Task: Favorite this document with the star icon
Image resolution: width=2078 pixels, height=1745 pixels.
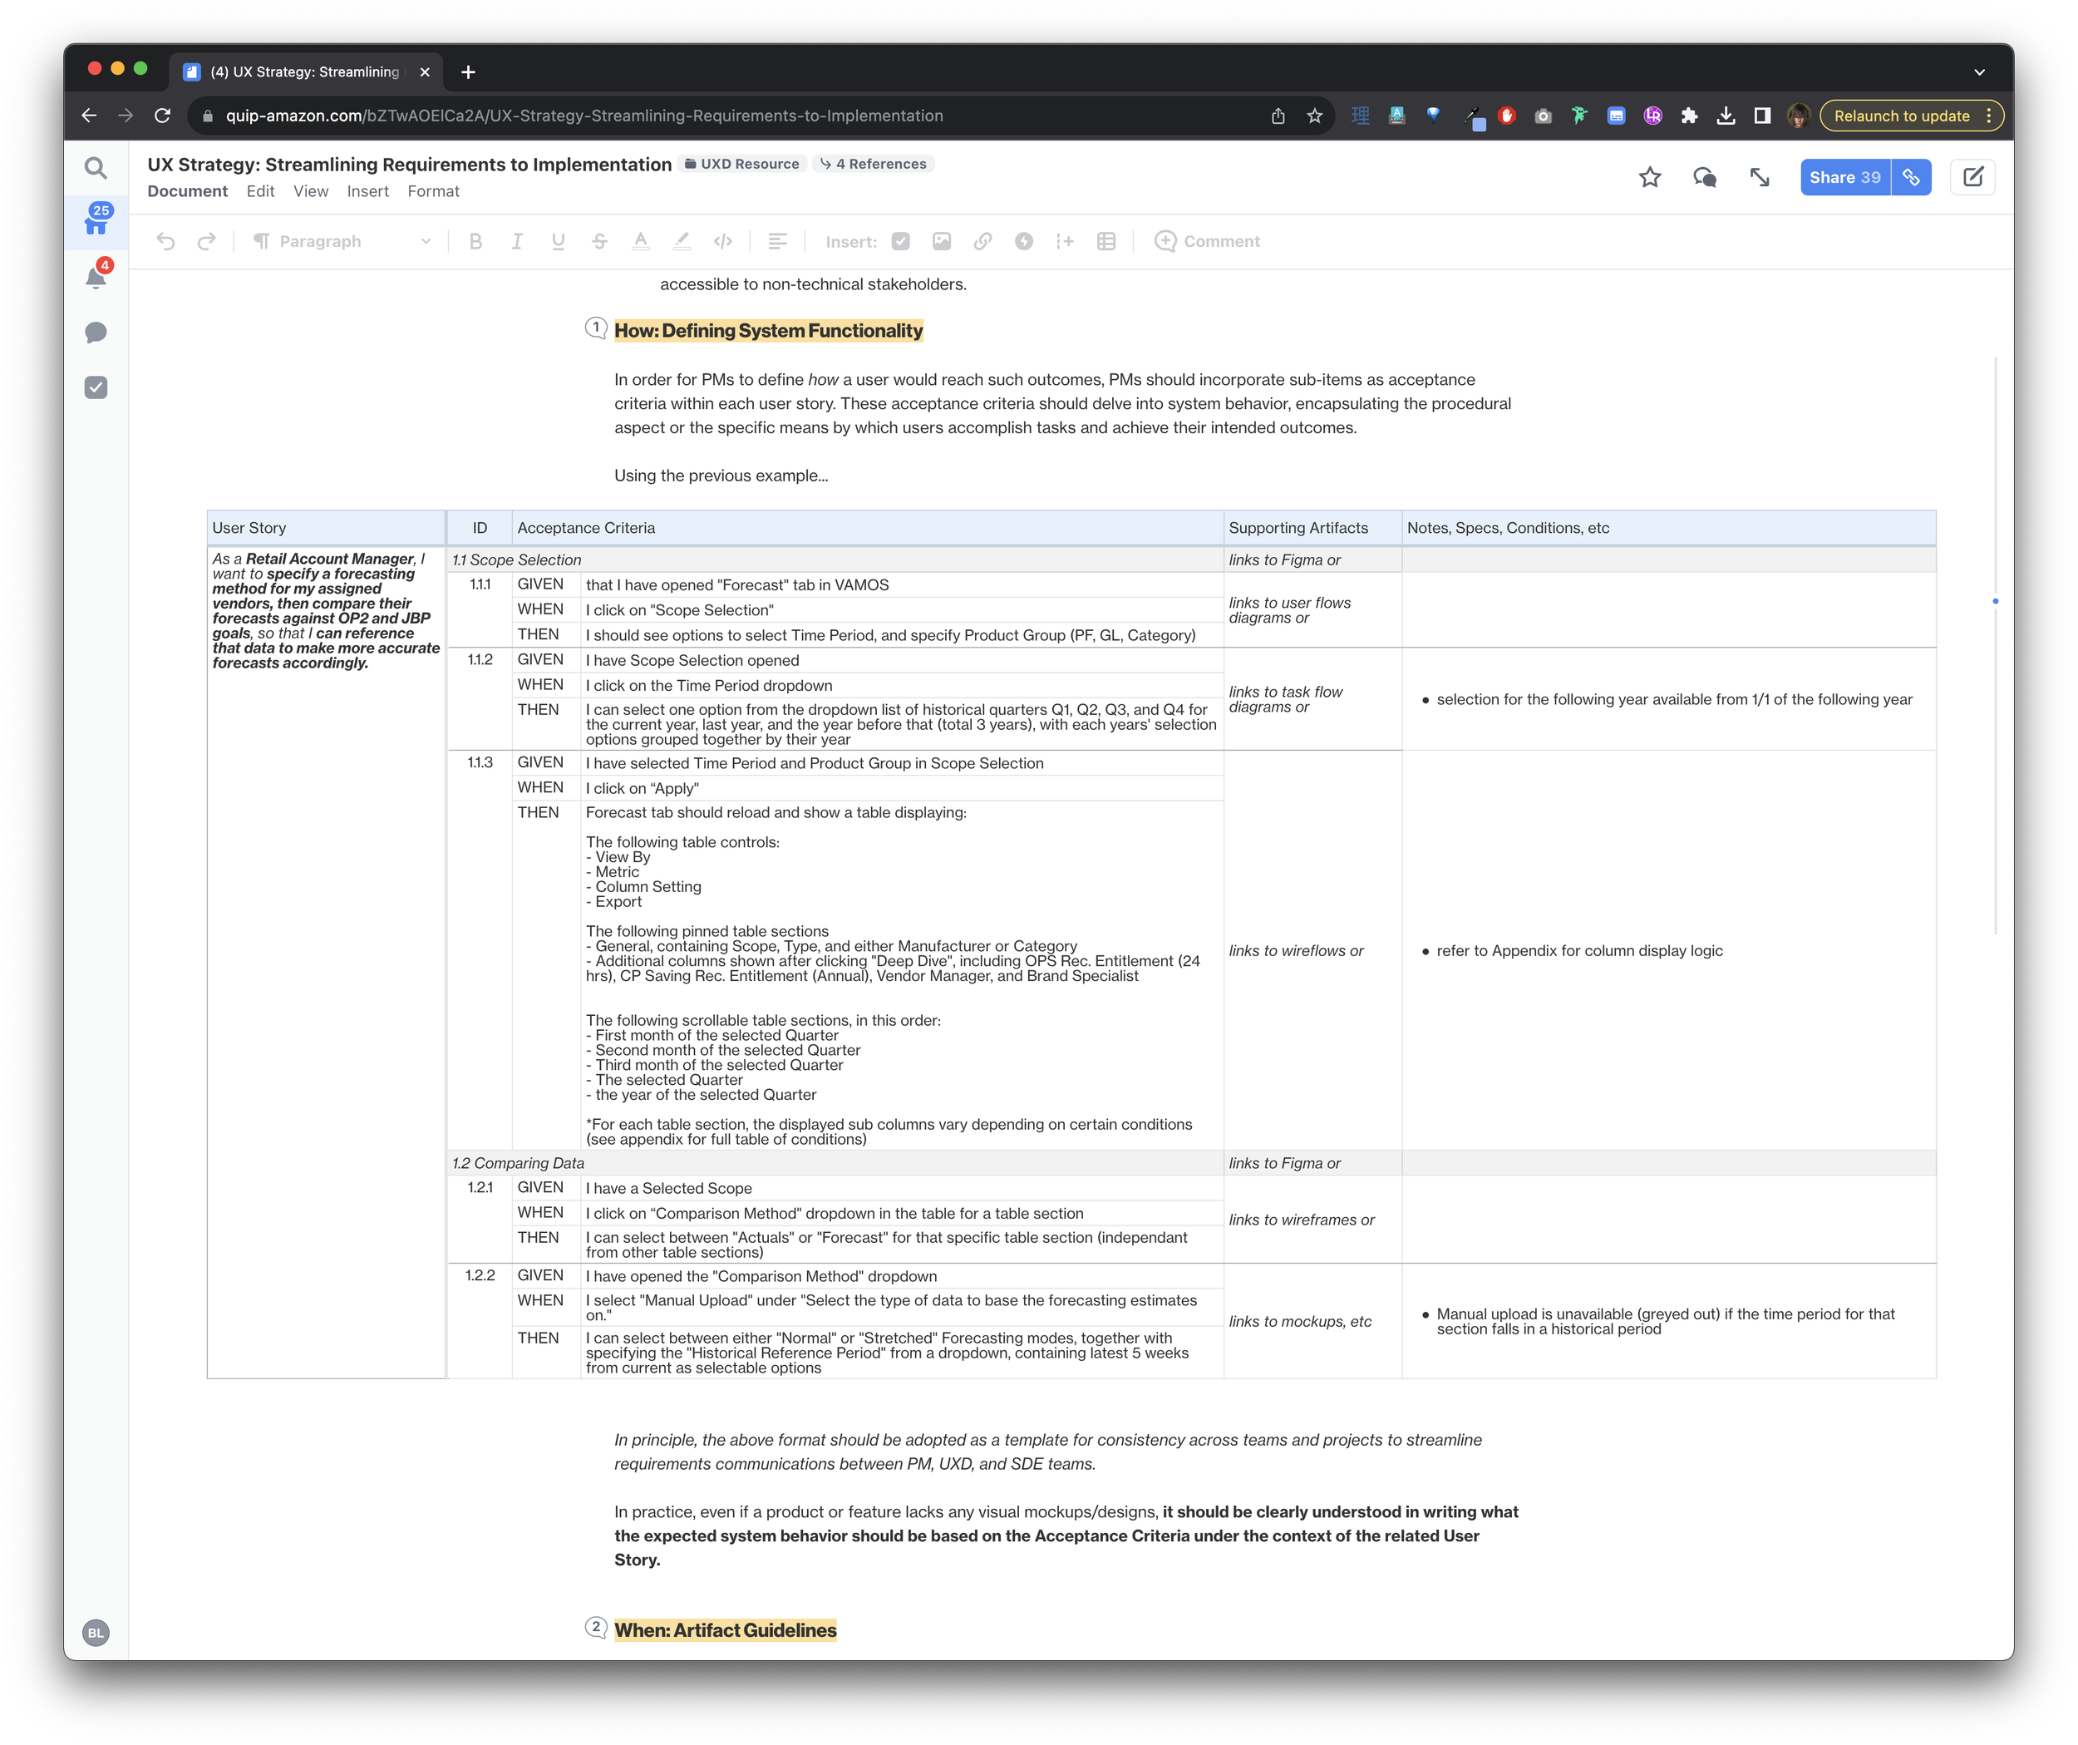Action: coord(1648,177)
